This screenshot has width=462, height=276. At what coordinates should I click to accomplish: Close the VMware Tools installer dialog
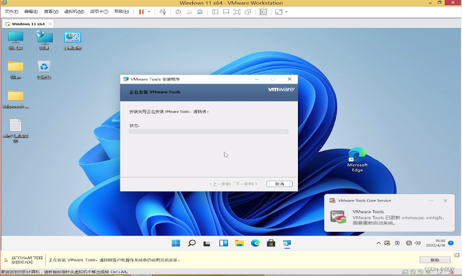(x=290, y=79)
